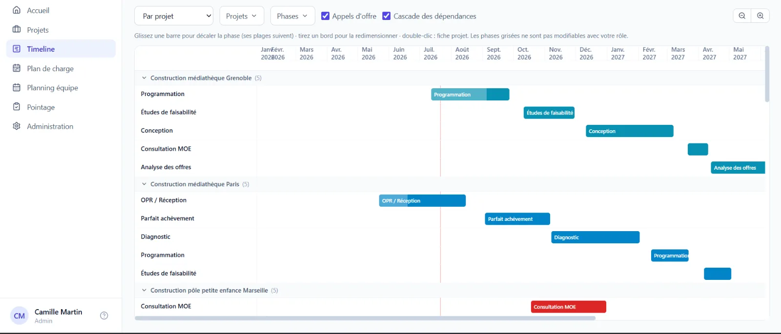The height and width of the screenshot is (334, 781).
Task: Click the Parfait achèvement row label
Action: 167,218
